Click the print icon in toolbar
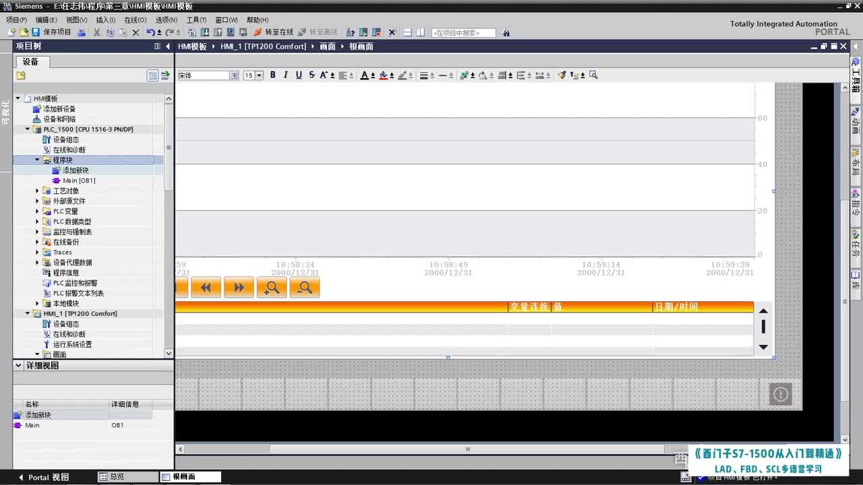863x485 pixels. pyautogui.click(x=82, y=32)
